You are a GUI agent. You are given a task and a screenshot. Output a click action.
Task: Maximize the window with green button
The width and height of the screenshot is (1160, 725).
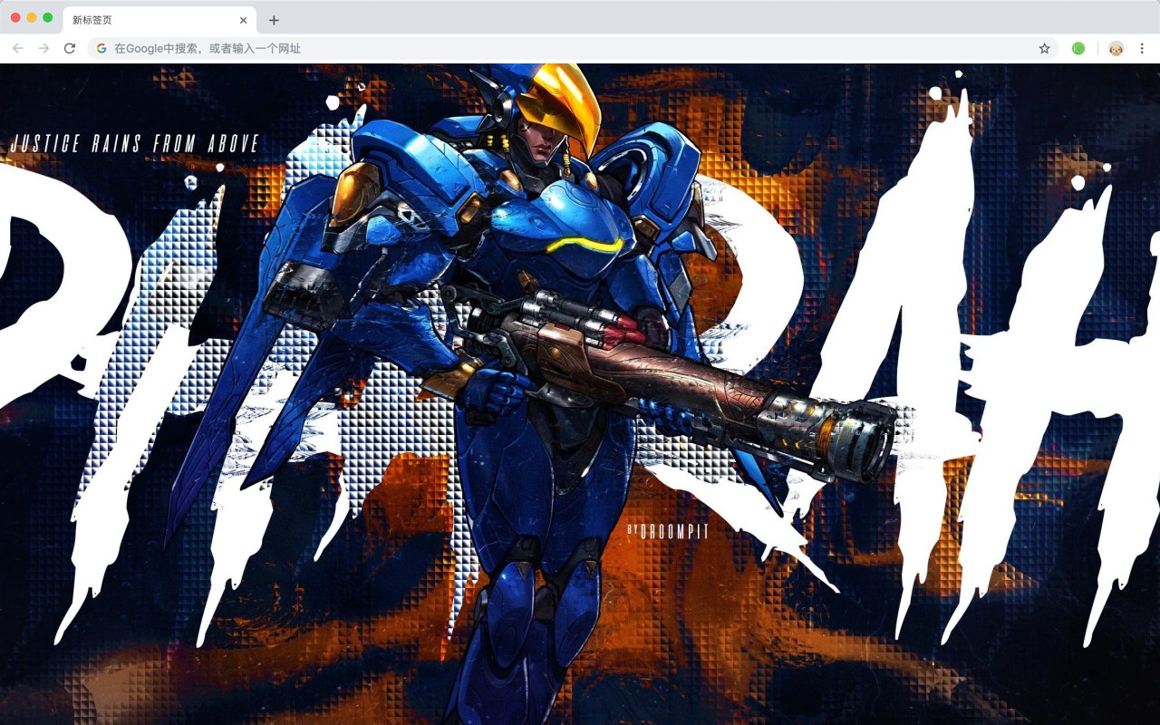(48, 17)
